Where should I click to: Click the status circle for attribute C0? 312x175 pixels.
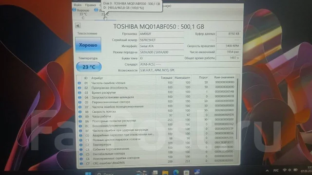point(80,136)
